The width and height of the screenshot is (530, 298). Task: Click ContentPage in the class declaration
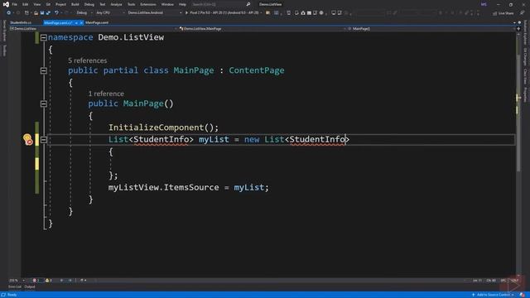tap(257, 70)
